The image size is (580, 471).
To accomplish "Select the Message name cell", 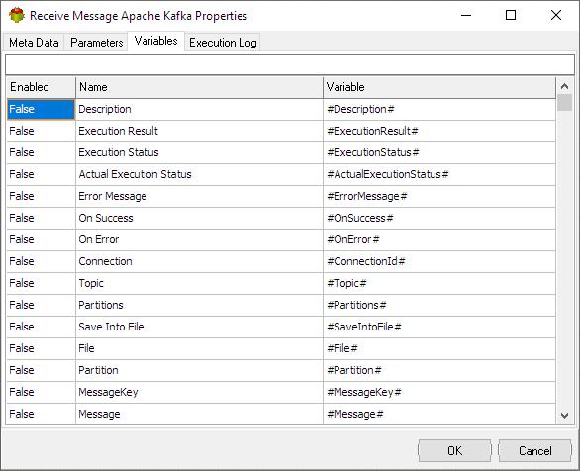I will (199, 414).
